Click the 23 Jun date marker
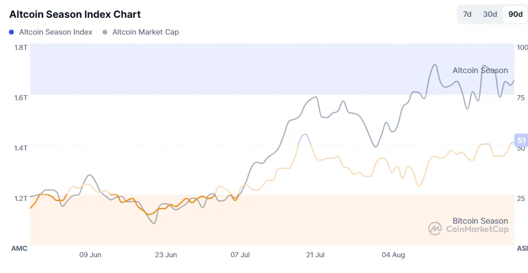 (166, 255)
